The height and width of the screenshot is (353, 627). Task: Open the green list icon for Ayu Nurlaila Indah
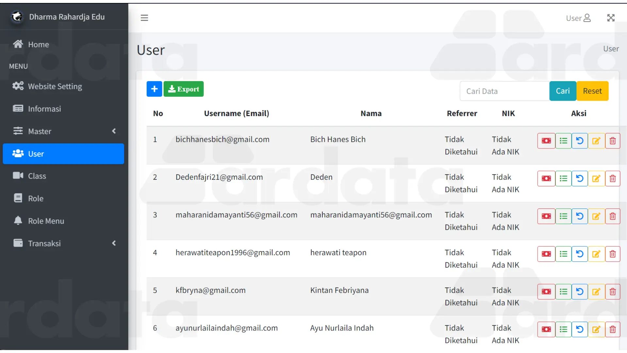[x=563, y=329]
